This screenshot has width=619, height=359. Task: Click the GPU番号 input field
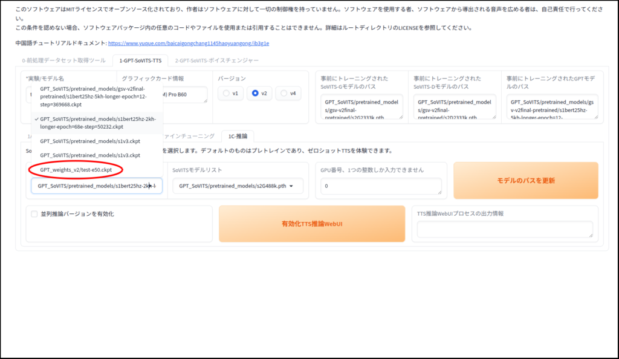tap(381, 186)
